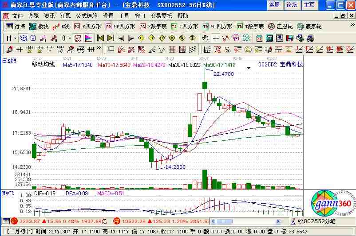Launch the 赢家轮 wheel tool
This screenshot has height=236, width=356.
tap(309, 27)
